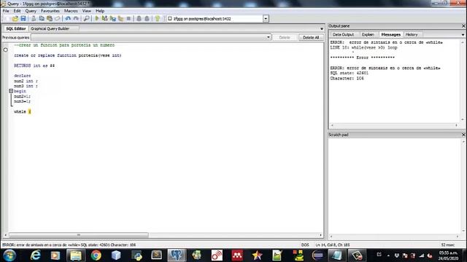The width and height of the screenshot is (467, 262).
Task: Select the Messages output tab
Action: pos(390,34)
